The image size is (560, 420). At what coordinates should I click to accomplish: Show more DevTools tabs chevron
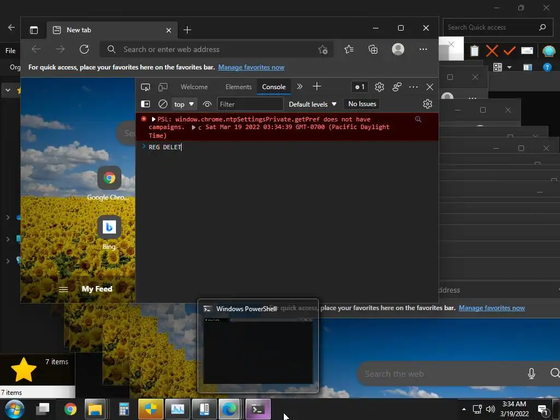point(300,86)
